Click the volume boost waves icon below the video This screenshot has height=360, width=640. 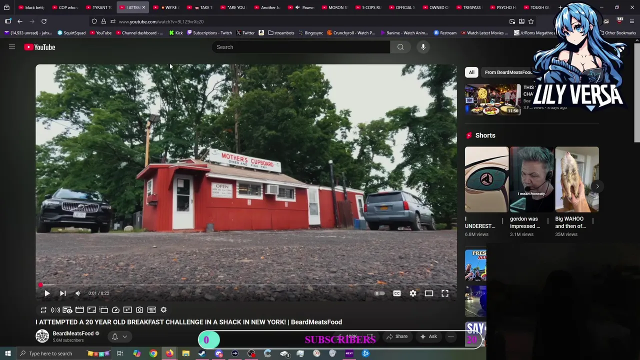55,310
